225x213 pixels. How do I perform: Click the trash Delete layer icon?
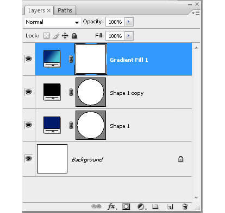tap(185, 206)
